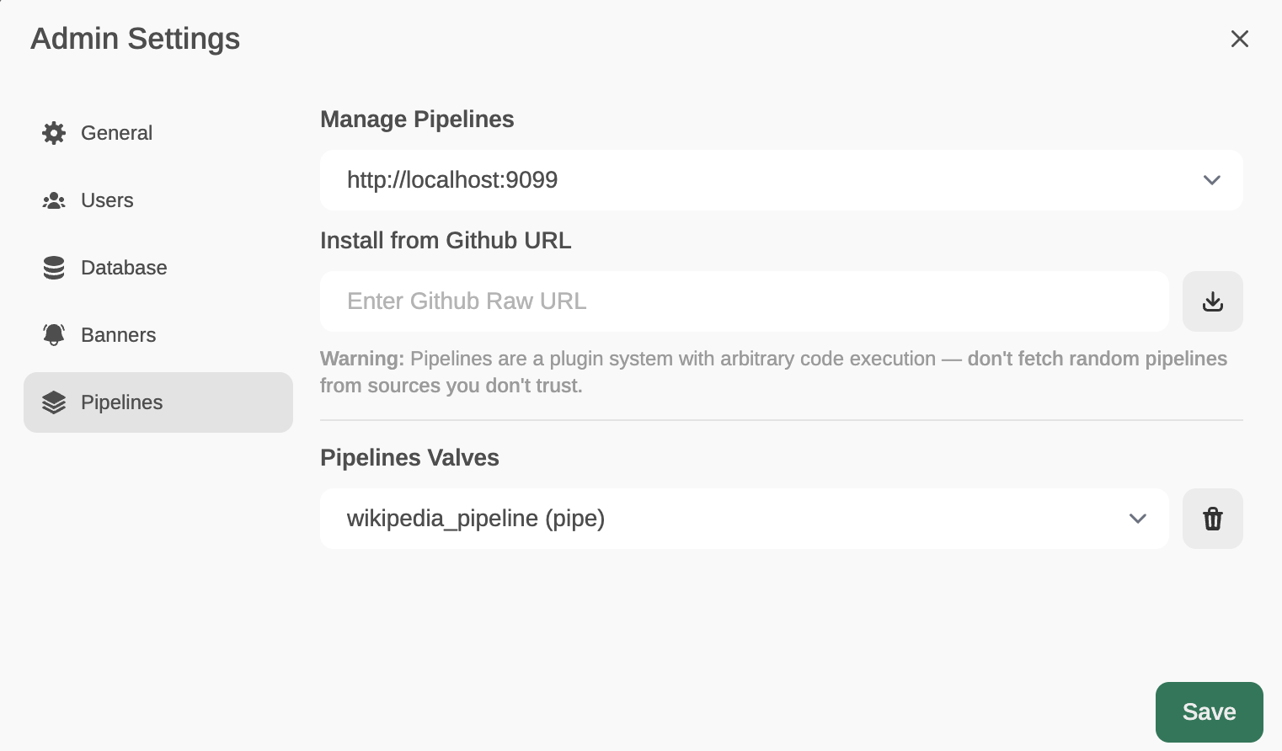Focus the Enter Github Raw URL field

[x=745, y=301]
